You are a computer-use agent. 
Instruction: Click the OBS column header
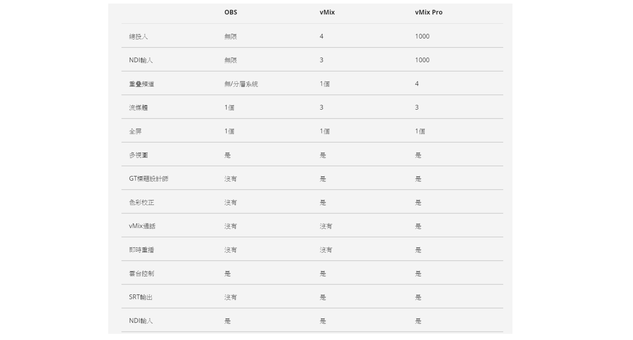click(x=231, y=12)
